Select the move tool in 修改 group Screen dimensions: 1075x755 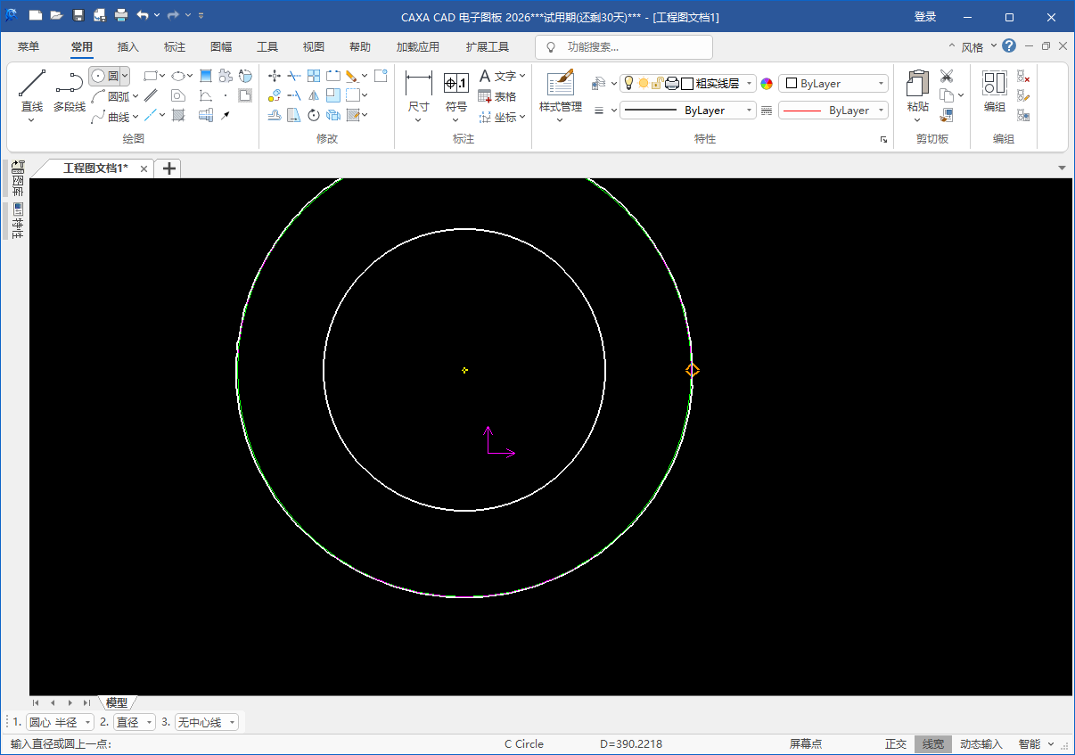275,76
